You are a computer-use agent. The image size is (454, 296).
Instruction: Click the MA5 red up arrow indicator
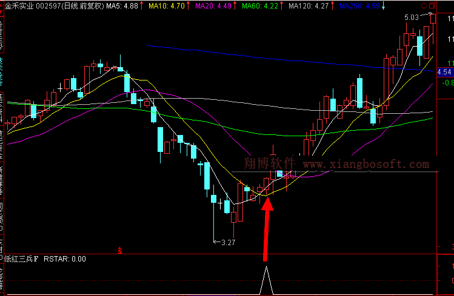[142, 6]
